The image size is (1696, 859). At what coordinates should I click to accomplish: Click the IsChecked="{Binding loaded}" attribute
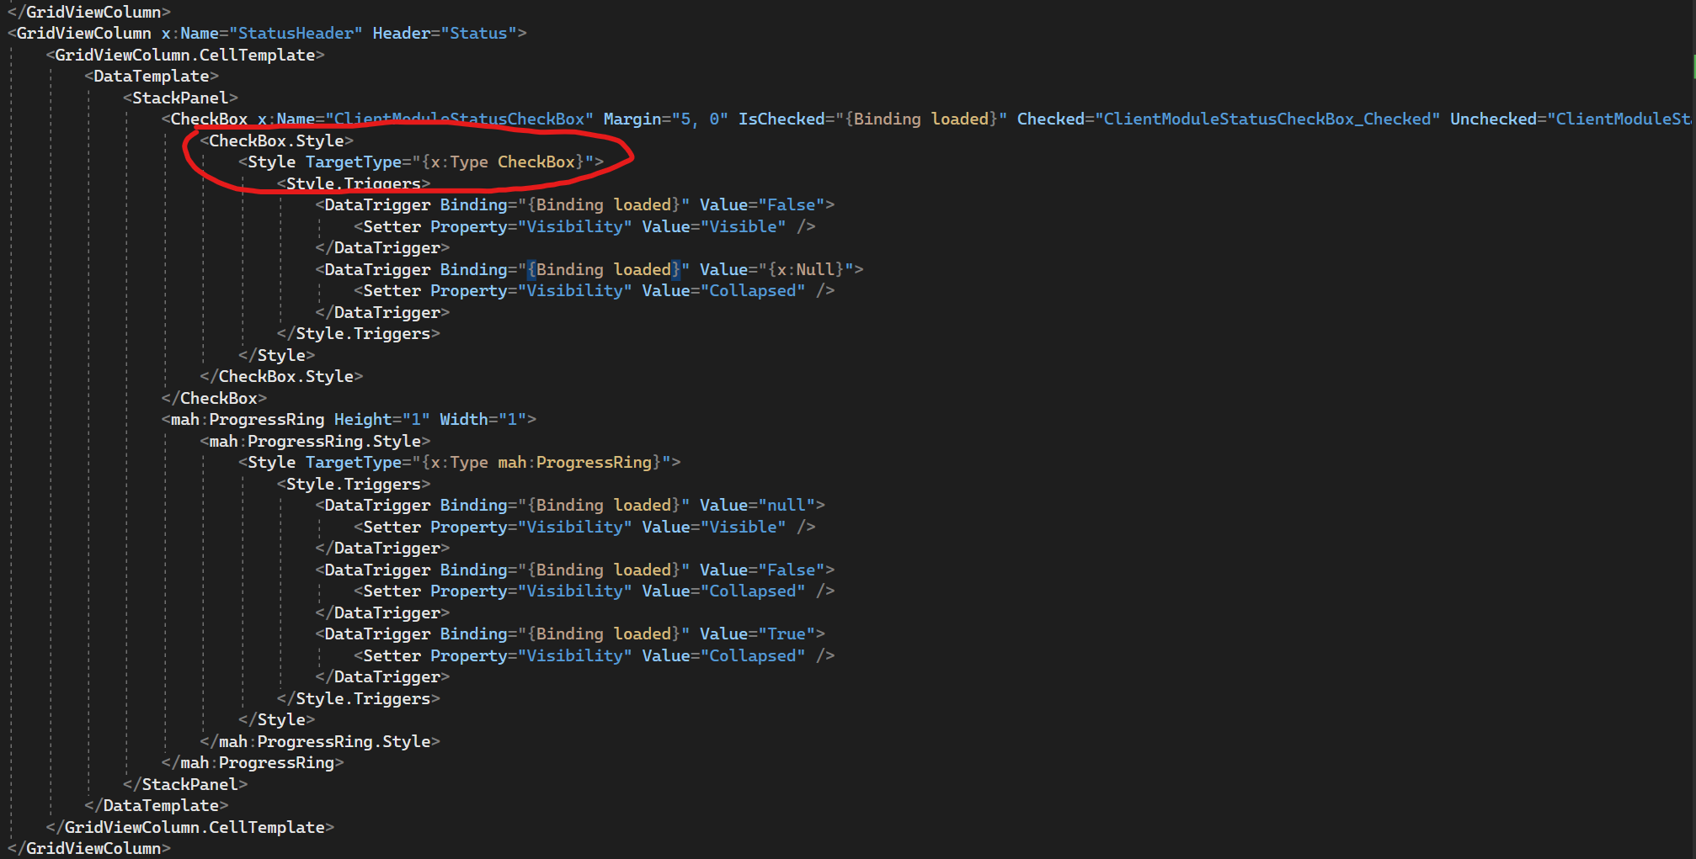click(x=872, y=119)
